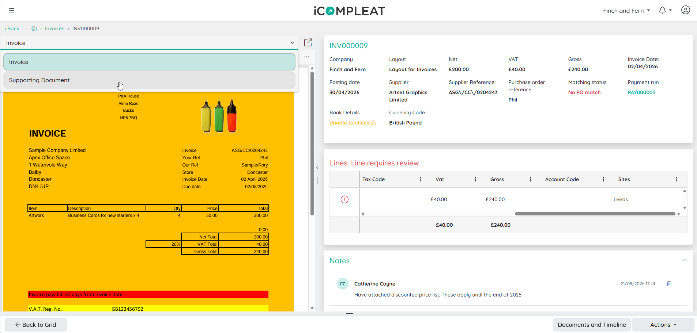The height and width of the screenshot is (333, 697).
Task: Sort by the Account Code column header
Action: tap(562, 179)
